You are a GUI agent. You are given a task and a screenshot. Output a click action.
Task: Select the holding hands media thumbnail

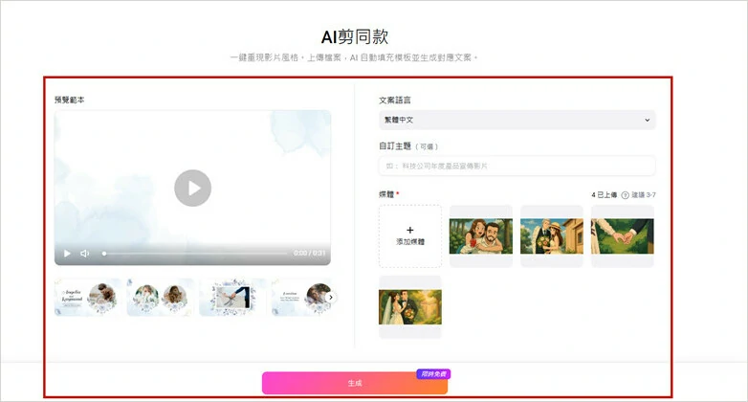click(x=622, y=235)
